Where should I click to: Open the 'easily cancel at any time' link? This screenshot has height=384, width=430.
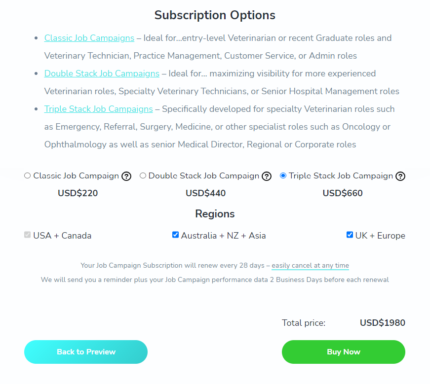pos(310,265)
